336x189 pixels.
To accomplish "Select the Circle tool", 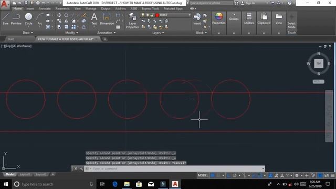I will (x=28, y=19).
